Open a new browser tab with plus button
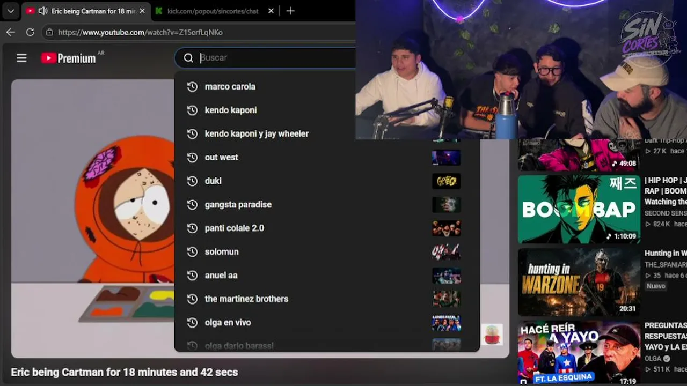Viewport: 687px width, 386px height. coord(290,11)
